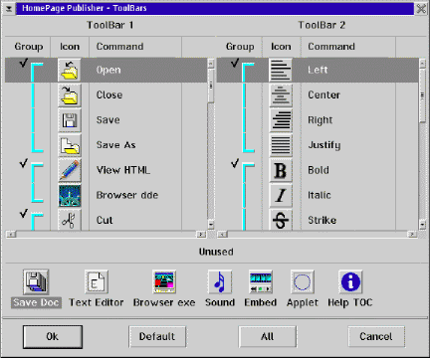Image resolution: width=430 pixels, height=358 pixels.
Task: Click the Save floppy disk icon
Action: click(70, 120)
